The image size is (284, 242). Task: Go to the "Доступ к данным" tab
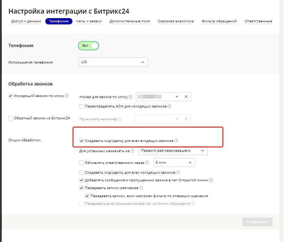coord(26,21)
